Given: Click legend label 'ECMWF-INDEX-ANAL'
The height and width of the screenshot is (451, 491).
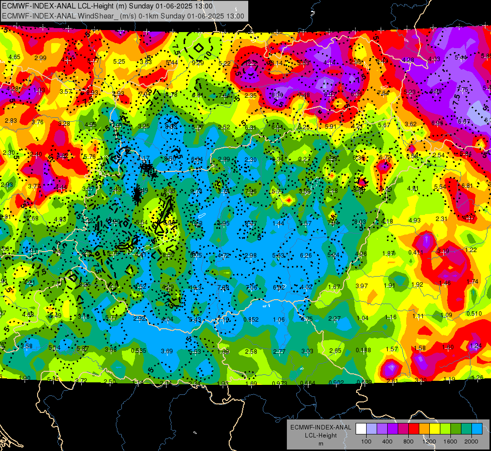Looking at the screenshot, I should point(320,427).
